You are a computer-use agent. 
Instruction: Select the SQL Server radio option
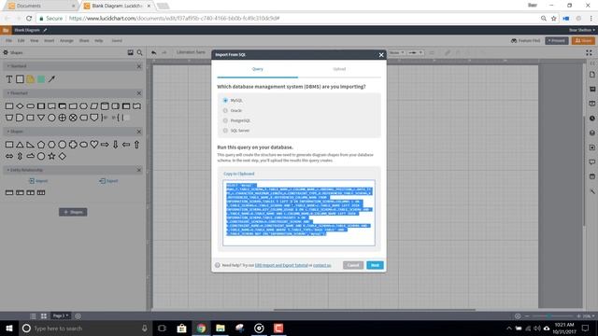click(x=225, y=131)
